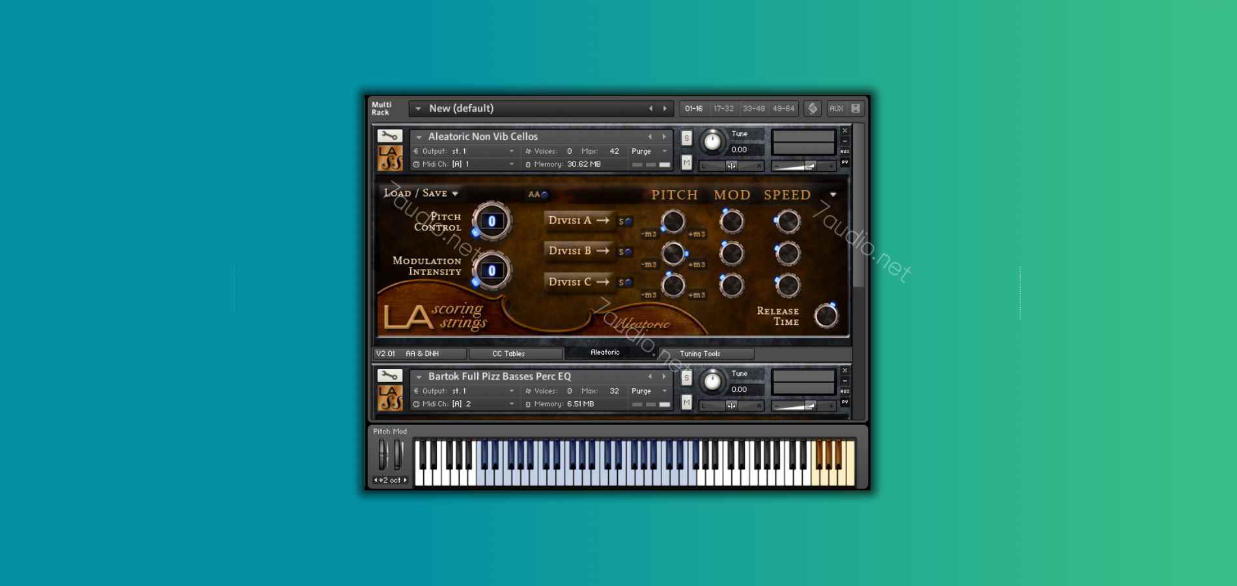This screenshot has height=586, width=1237.
Task: Go to previous multi preset arrow
Action: pos(650,109)
